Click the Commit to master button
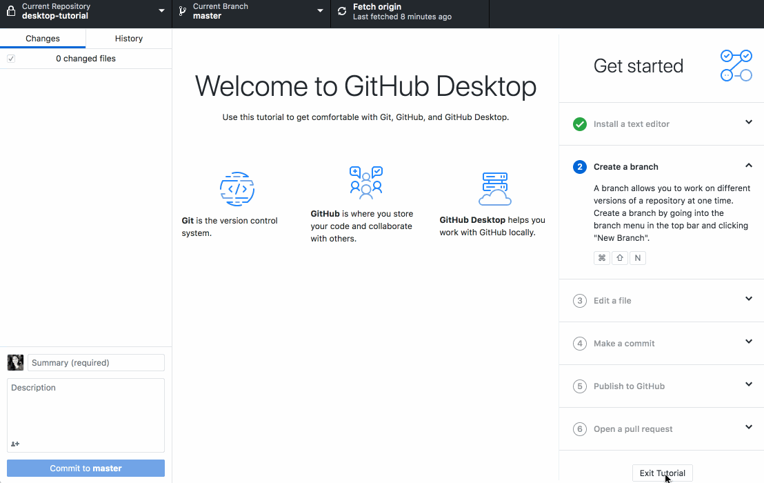Viewport: 764px width, 483px height. pos(86,468)
